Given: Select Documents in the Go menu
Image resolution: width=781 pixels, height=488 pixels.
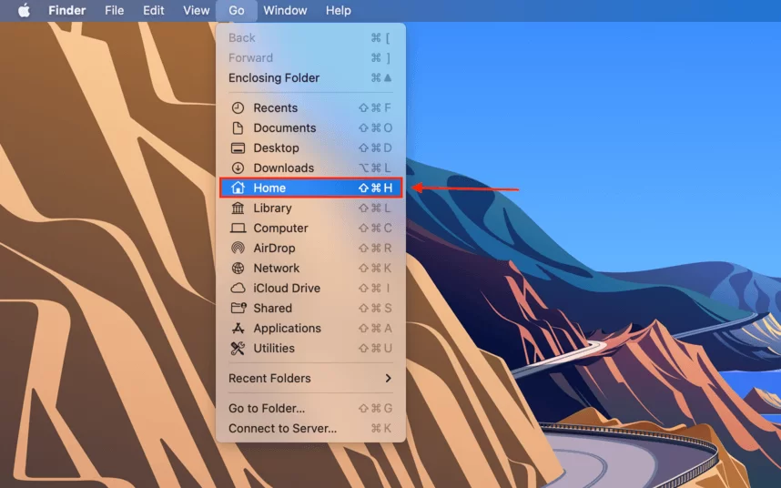Looking at the screenshot, I should 310,128.
